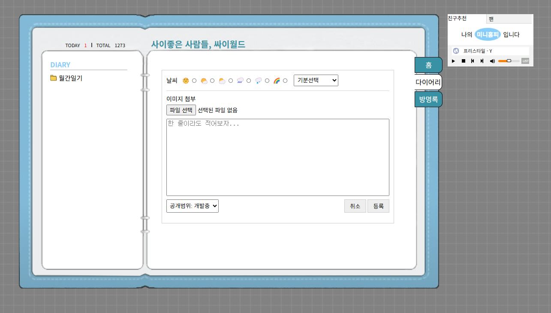Click the TODAY visitor count
The image size is (551, 313).
76,45
